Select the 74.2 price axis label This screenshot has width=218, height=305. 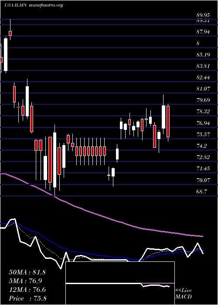[x=201, y=146]
